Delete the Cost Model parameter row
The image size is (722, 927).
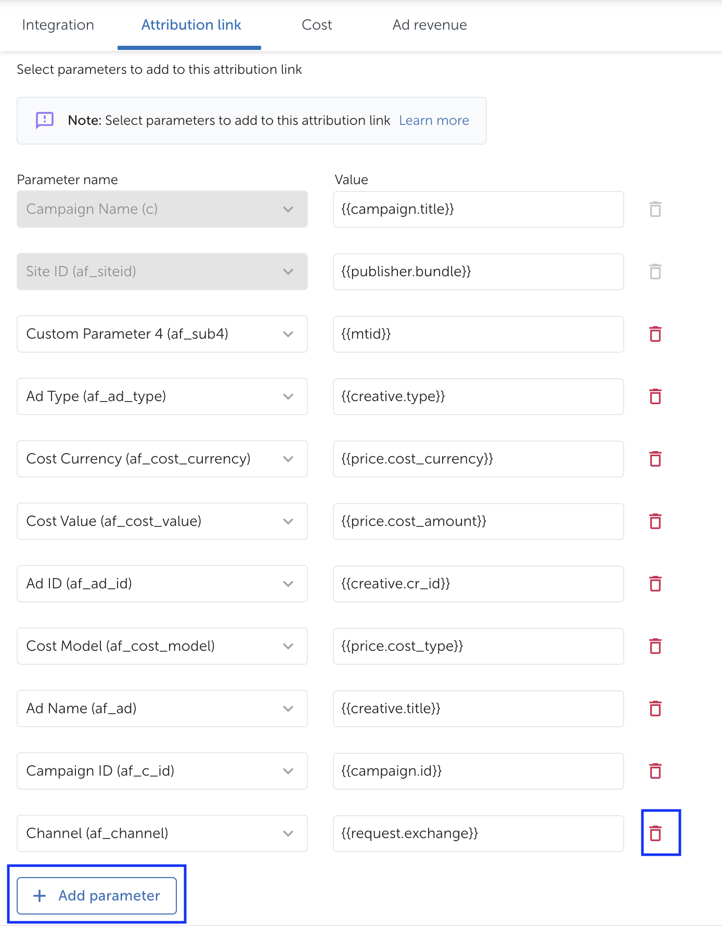[655, 646]
